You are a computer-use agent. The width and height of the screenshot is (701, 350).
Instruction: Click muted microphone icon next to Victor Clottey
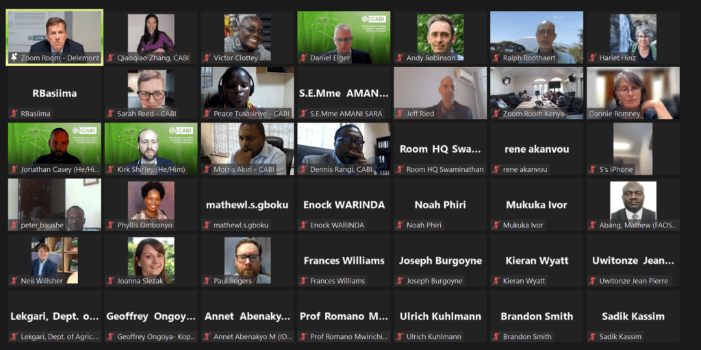click(x=207, y=58)
